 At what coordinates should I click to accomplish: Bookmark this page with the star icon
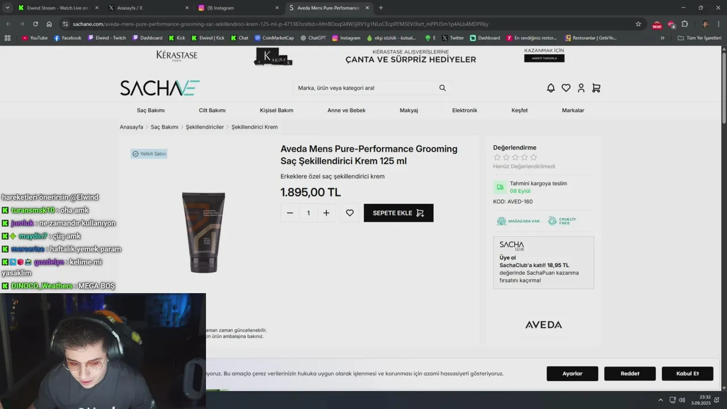click(638, 24)
